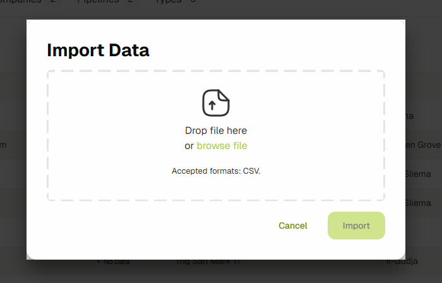Click the "Drop file here" text
442x283 pixels.
tap(215, 131)
